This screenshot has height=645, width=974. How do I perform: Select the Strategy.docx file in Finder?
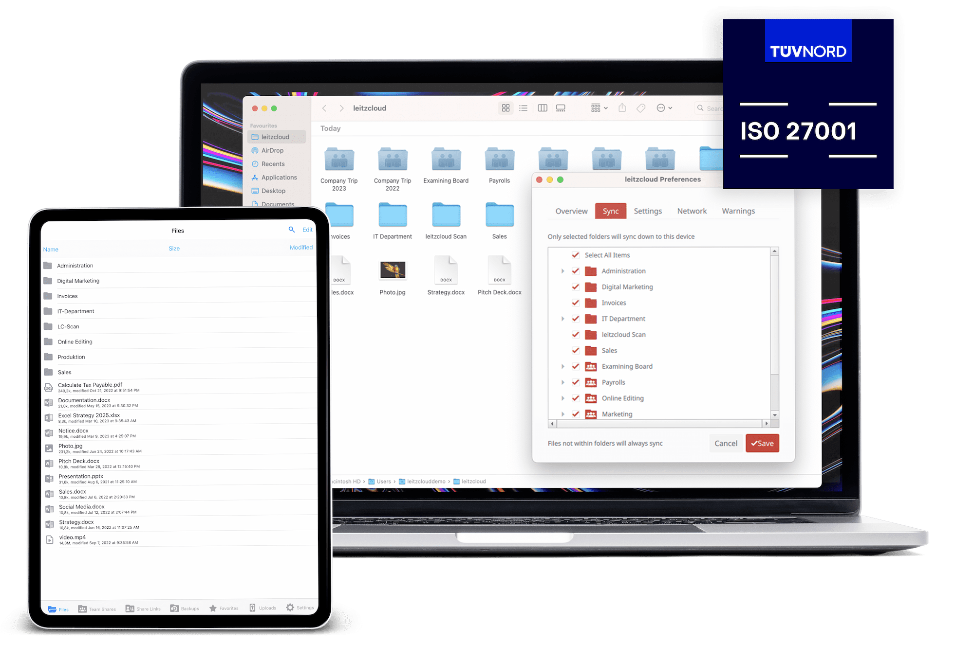[446, 276]
